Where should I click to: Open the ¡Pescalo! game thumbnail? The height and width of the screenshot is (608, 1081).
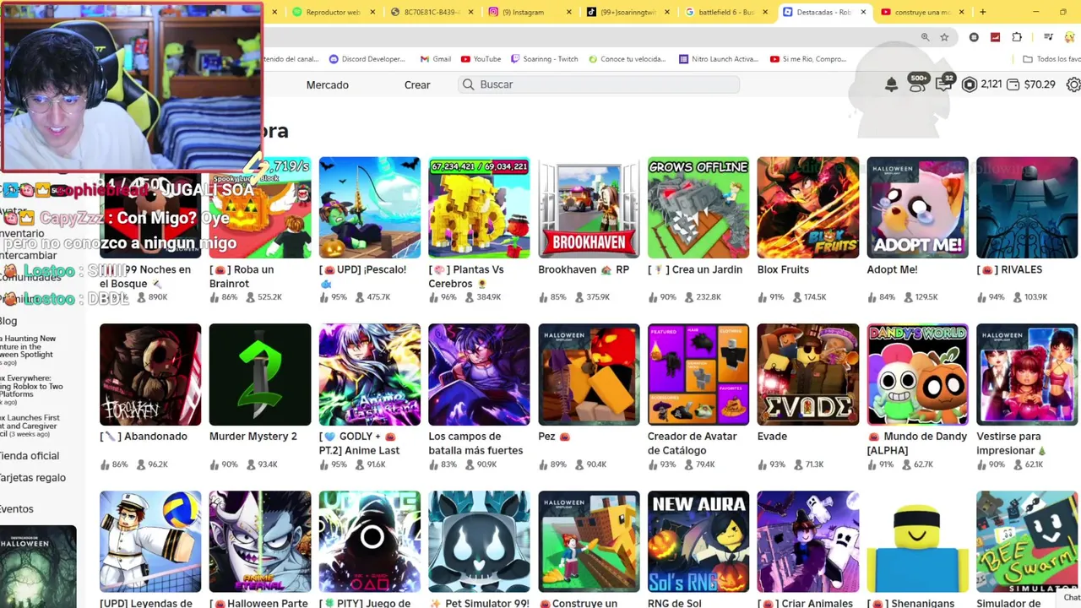click(x=370, y=208)
